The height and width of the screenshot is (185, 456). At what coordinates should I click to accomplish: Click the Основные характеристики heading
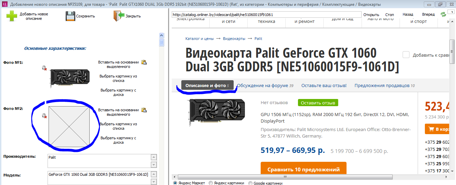pyautogui.click(x=55, y=48)
